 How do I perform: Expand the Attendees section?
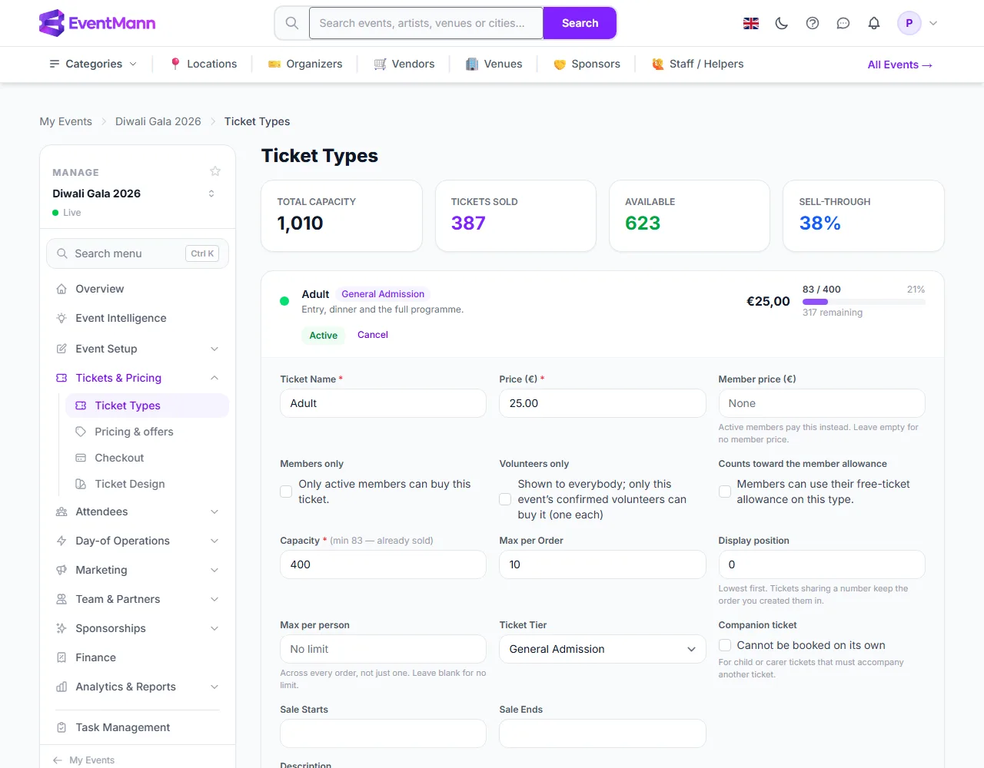[x=138, y=511]
